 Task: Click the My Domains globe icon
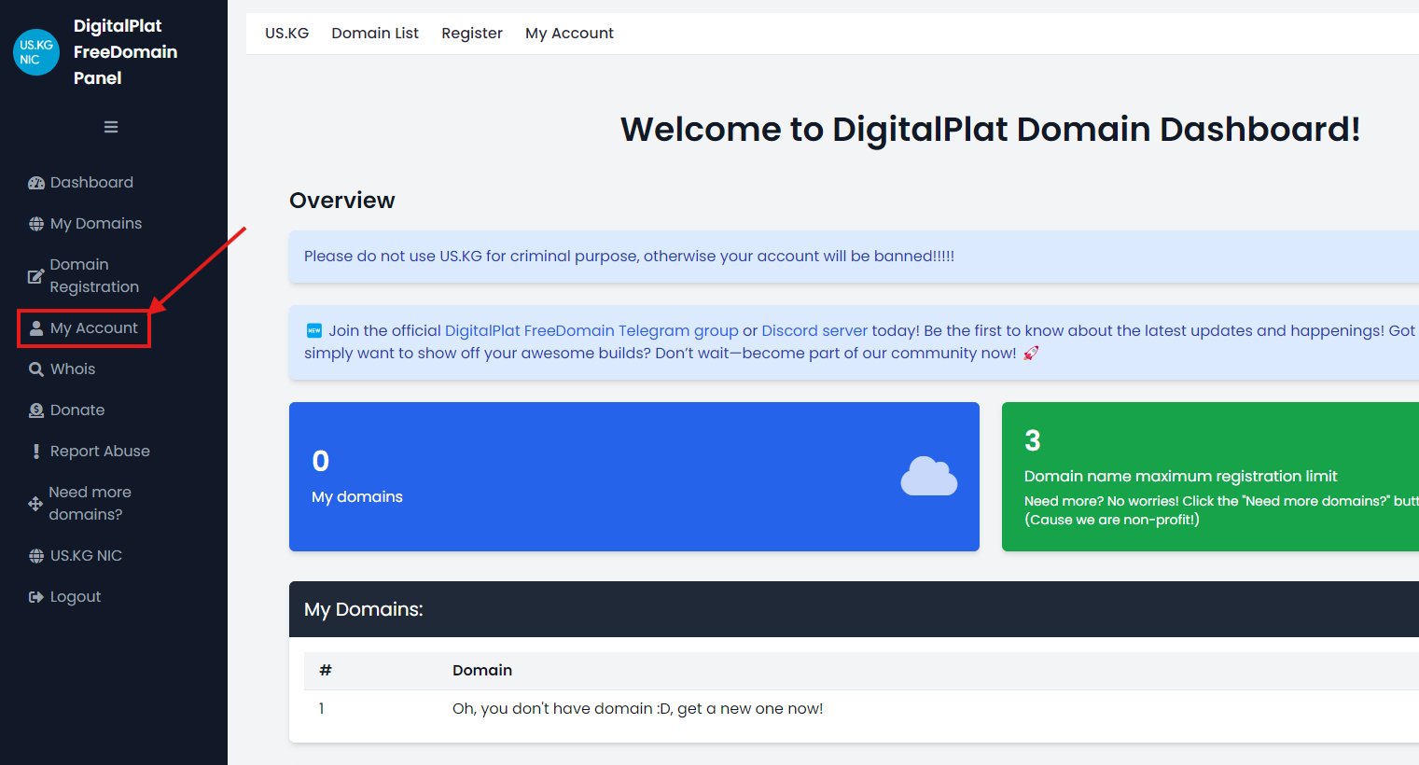[36, 224]
